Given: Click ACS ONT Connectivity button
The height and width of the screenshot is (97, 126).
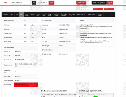Looking at the screenshot, I should point(98,9).
